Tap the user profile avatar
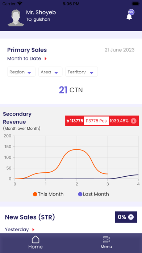The height and width of the screenshot is (253, 142). click(16, 18)
